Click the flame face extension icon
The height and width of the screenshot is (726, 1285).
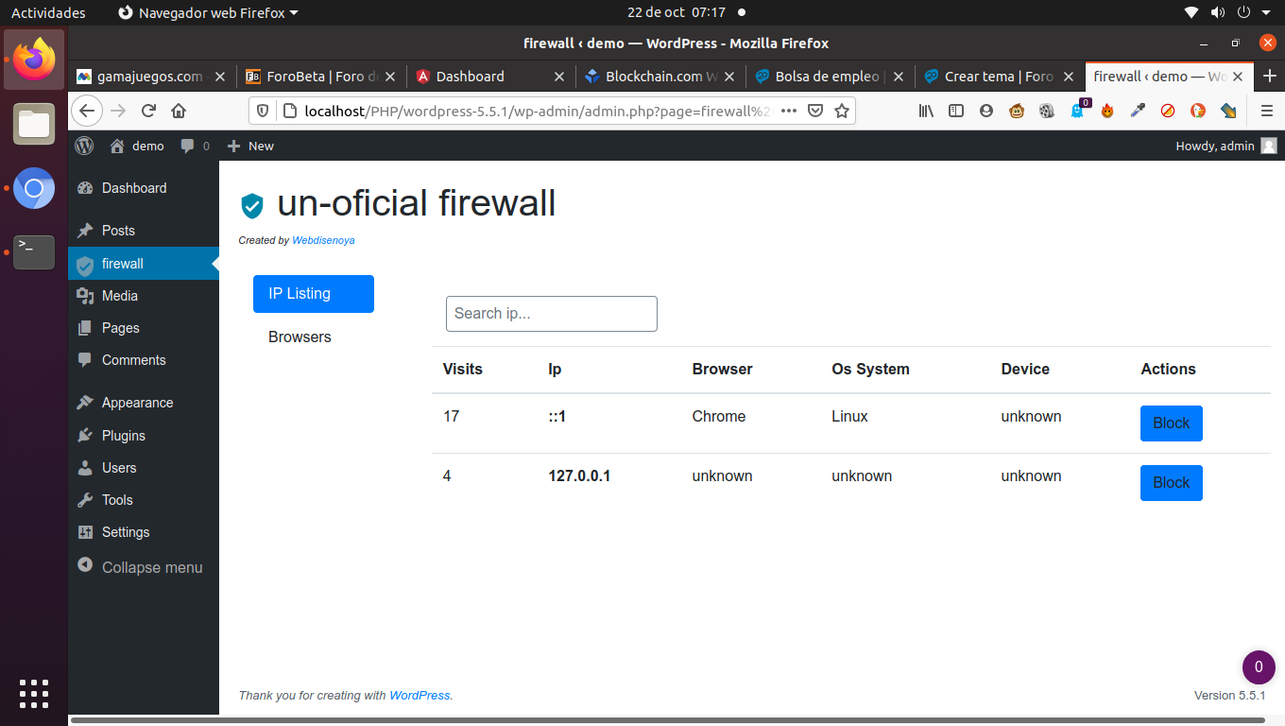click(x=1107, y=111)
